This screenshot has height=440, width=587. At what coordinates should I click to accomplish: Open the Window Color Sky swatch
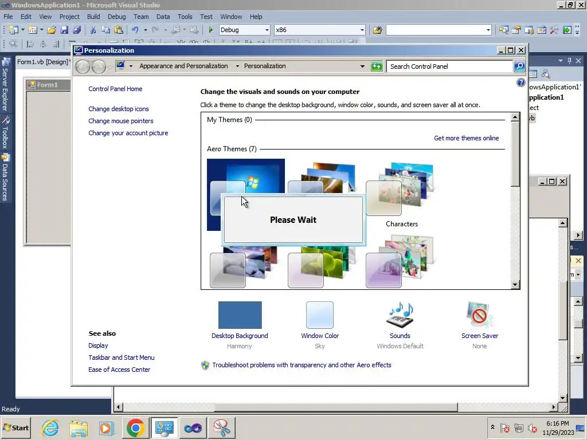pyautogui.click(x=320, y=315)
